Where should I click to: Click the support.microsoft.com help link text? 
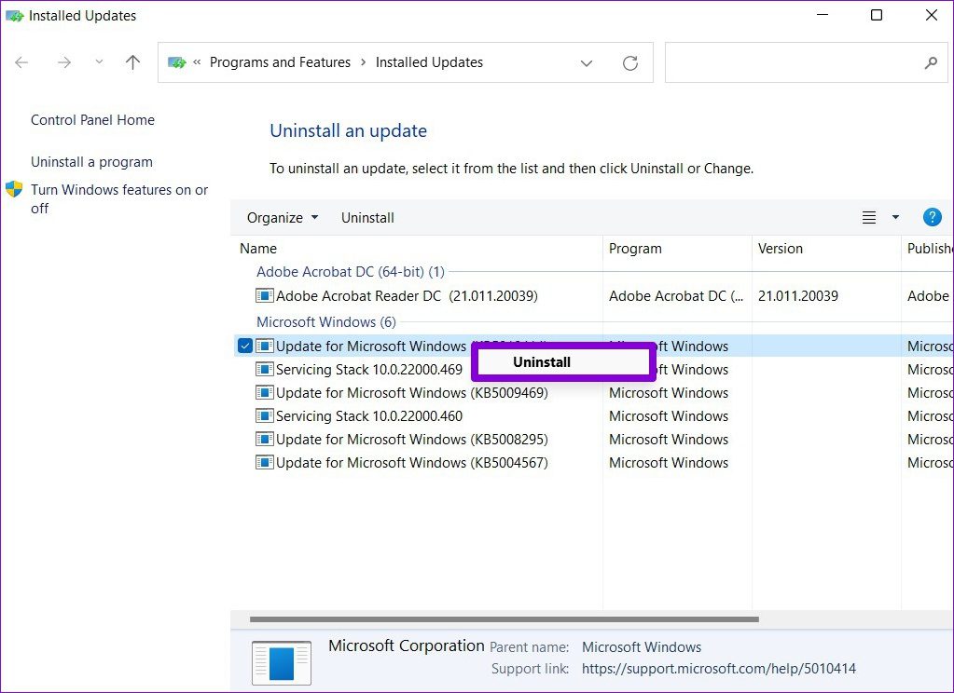[x=719, y=669]
